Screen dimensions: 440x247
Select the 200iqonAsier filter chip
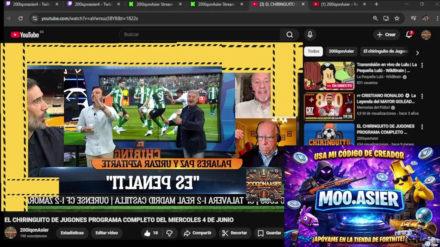pos(341,51)
